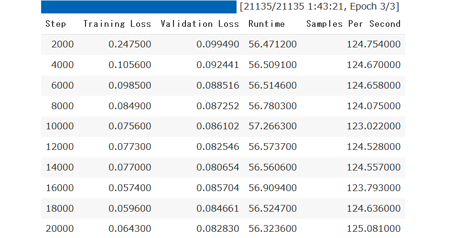
Task: Select step cell '10000'
Action: click(60, 126)
